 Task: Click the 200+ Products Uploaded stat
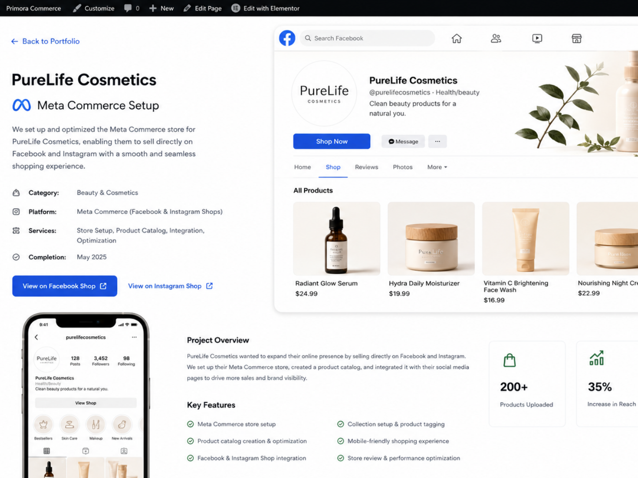[527, 384]
